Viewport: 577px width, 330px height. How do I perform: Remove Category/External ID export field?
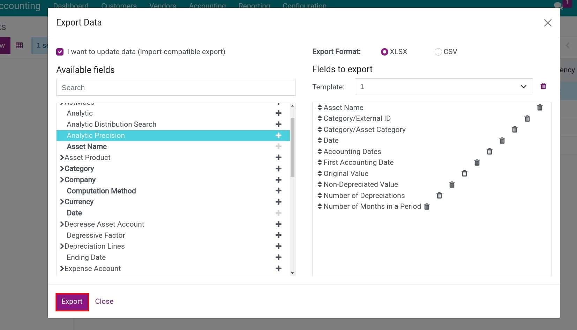coord(527,119)
